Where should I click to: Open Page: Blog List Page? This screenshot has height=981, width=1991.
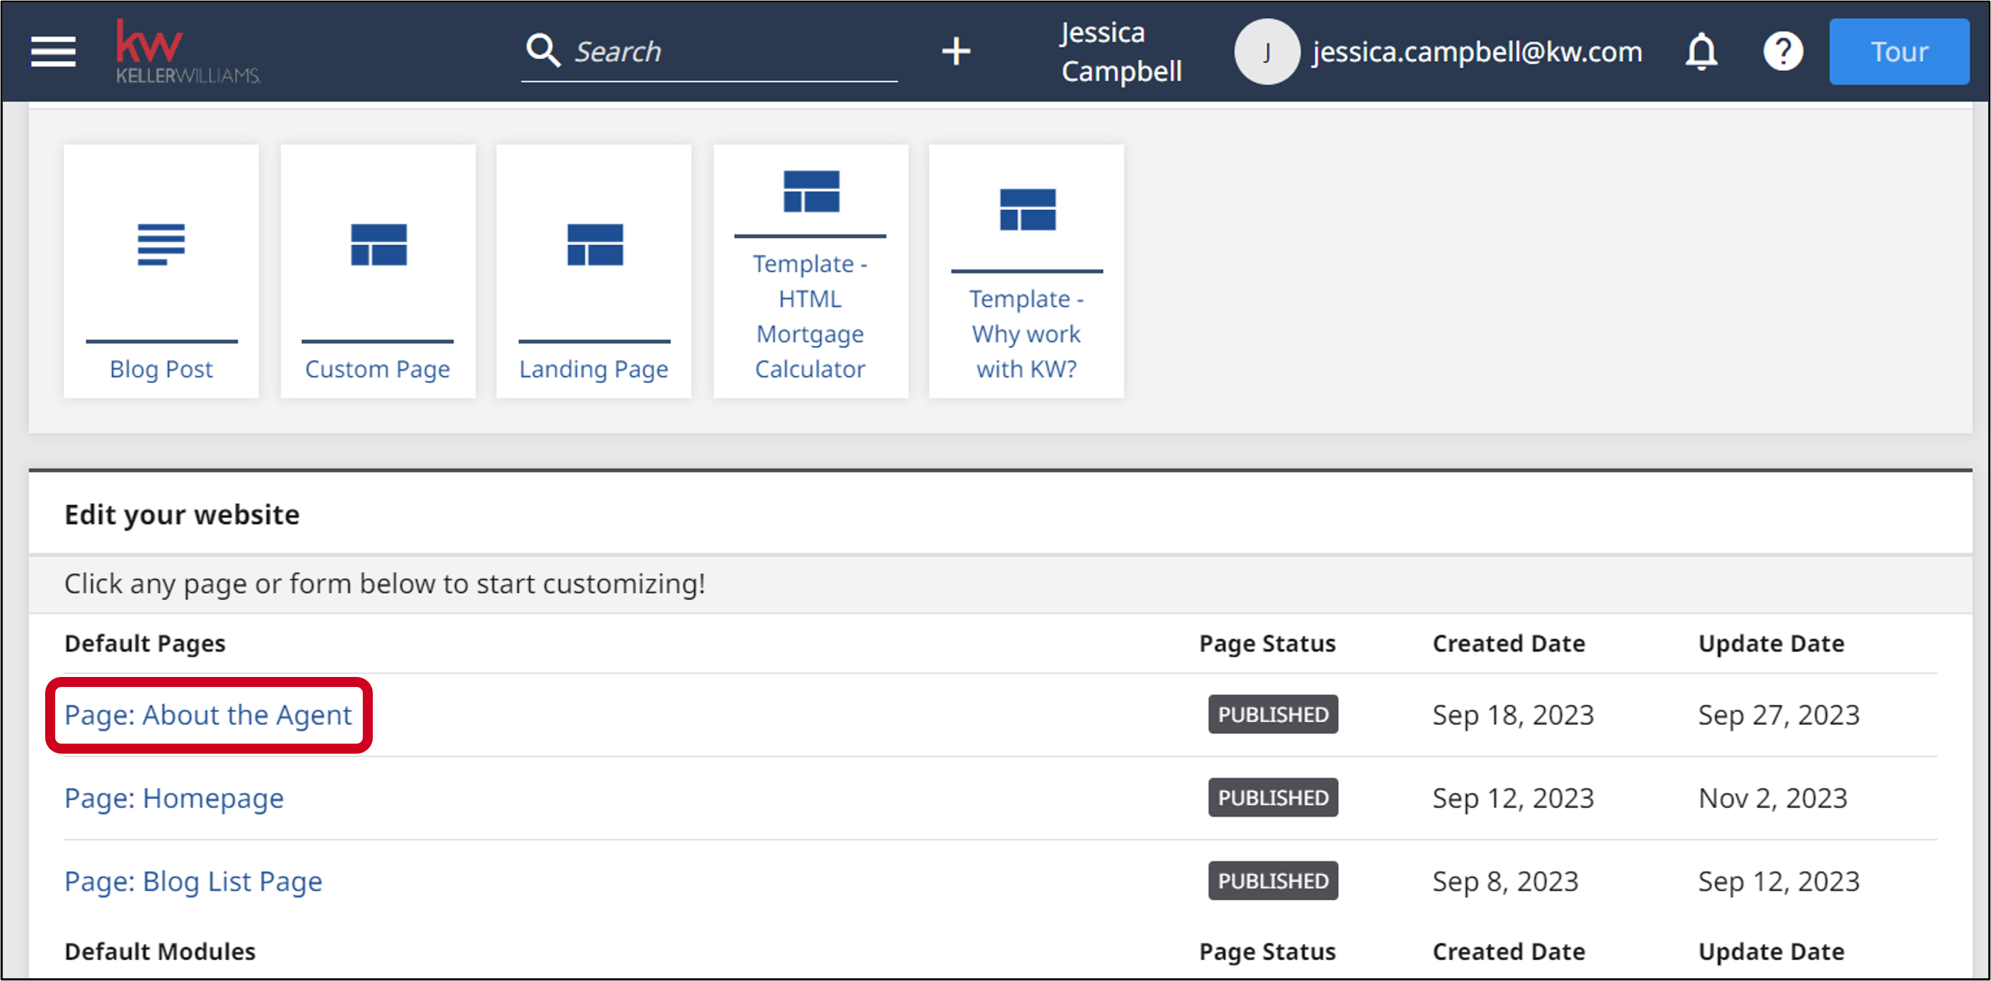point(194,881)
